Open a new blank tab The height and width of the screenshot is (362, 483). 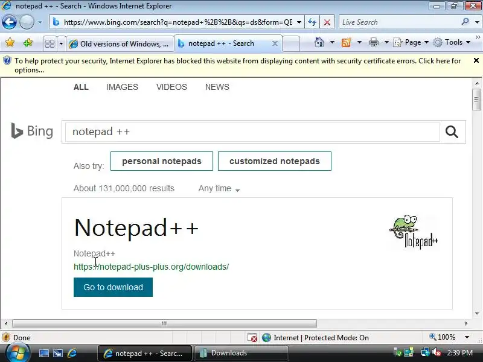point(291,43)
